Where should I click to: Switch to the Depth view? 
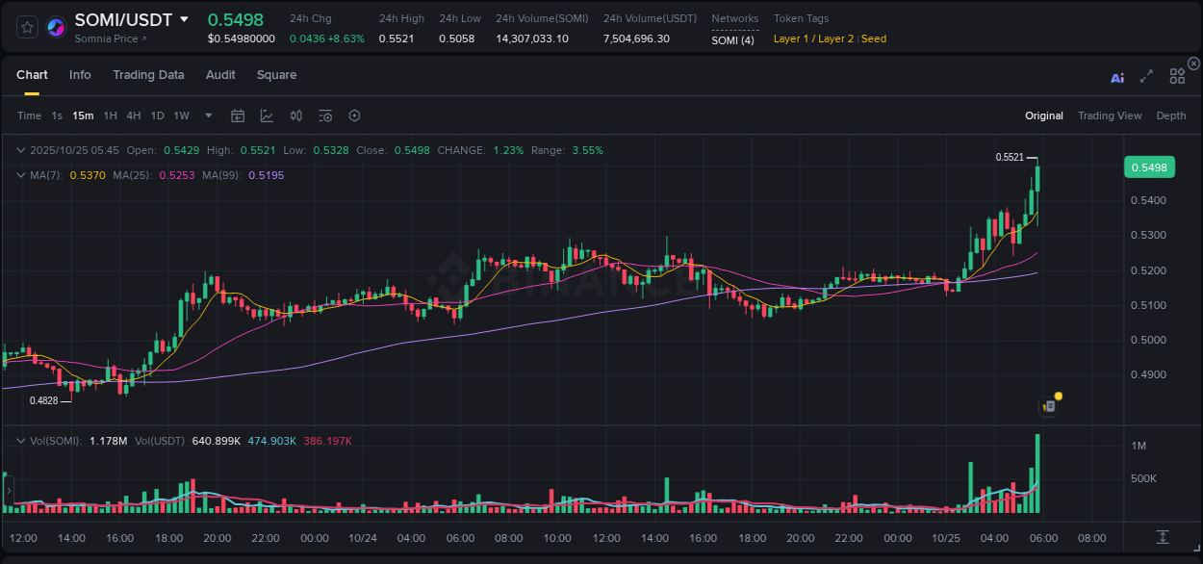[1171, 115]
